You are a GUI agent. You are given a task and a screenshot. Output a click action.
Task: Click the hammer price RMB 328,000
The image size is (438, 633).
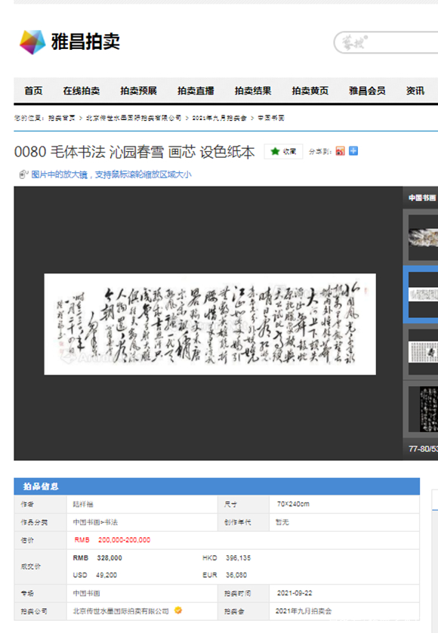(97, 558)
